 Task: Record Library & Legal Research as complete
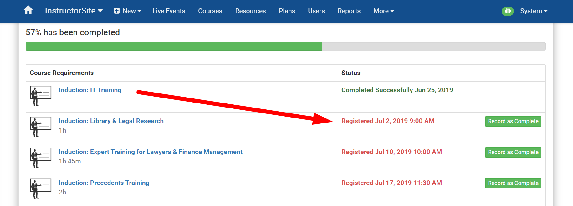[x=513, y=121]
